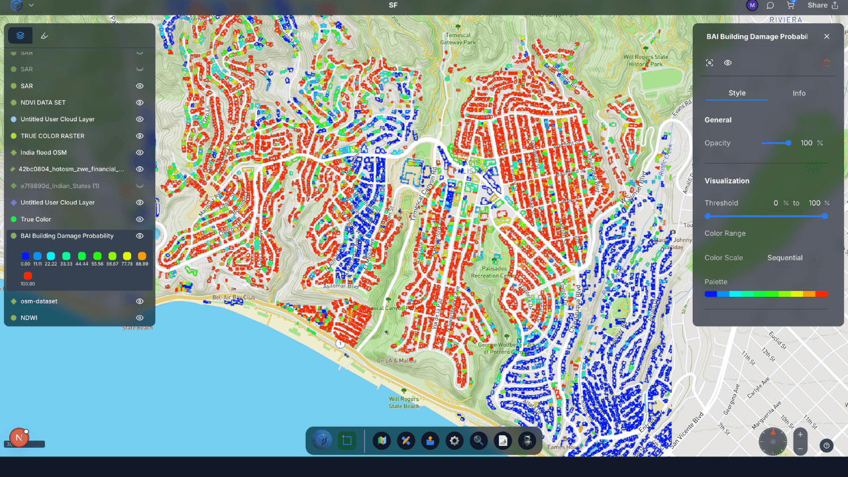Open the report chart document icon
848x477 pixels.
pos(503,441)
